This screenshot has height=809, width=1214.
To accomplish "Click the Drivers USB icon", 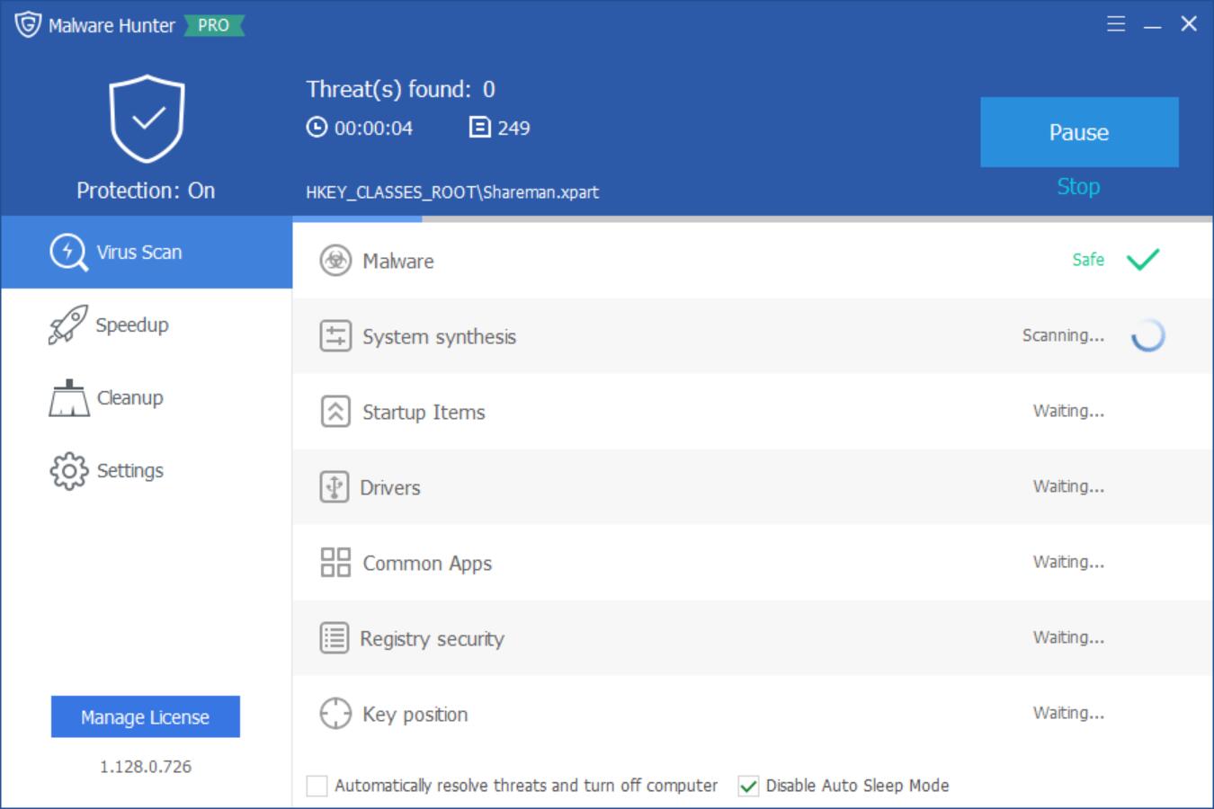I will (x=334, y=487).
